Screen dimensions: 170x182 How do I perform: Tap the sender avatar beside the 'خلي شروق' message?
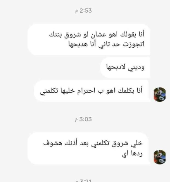click(160, 157)
